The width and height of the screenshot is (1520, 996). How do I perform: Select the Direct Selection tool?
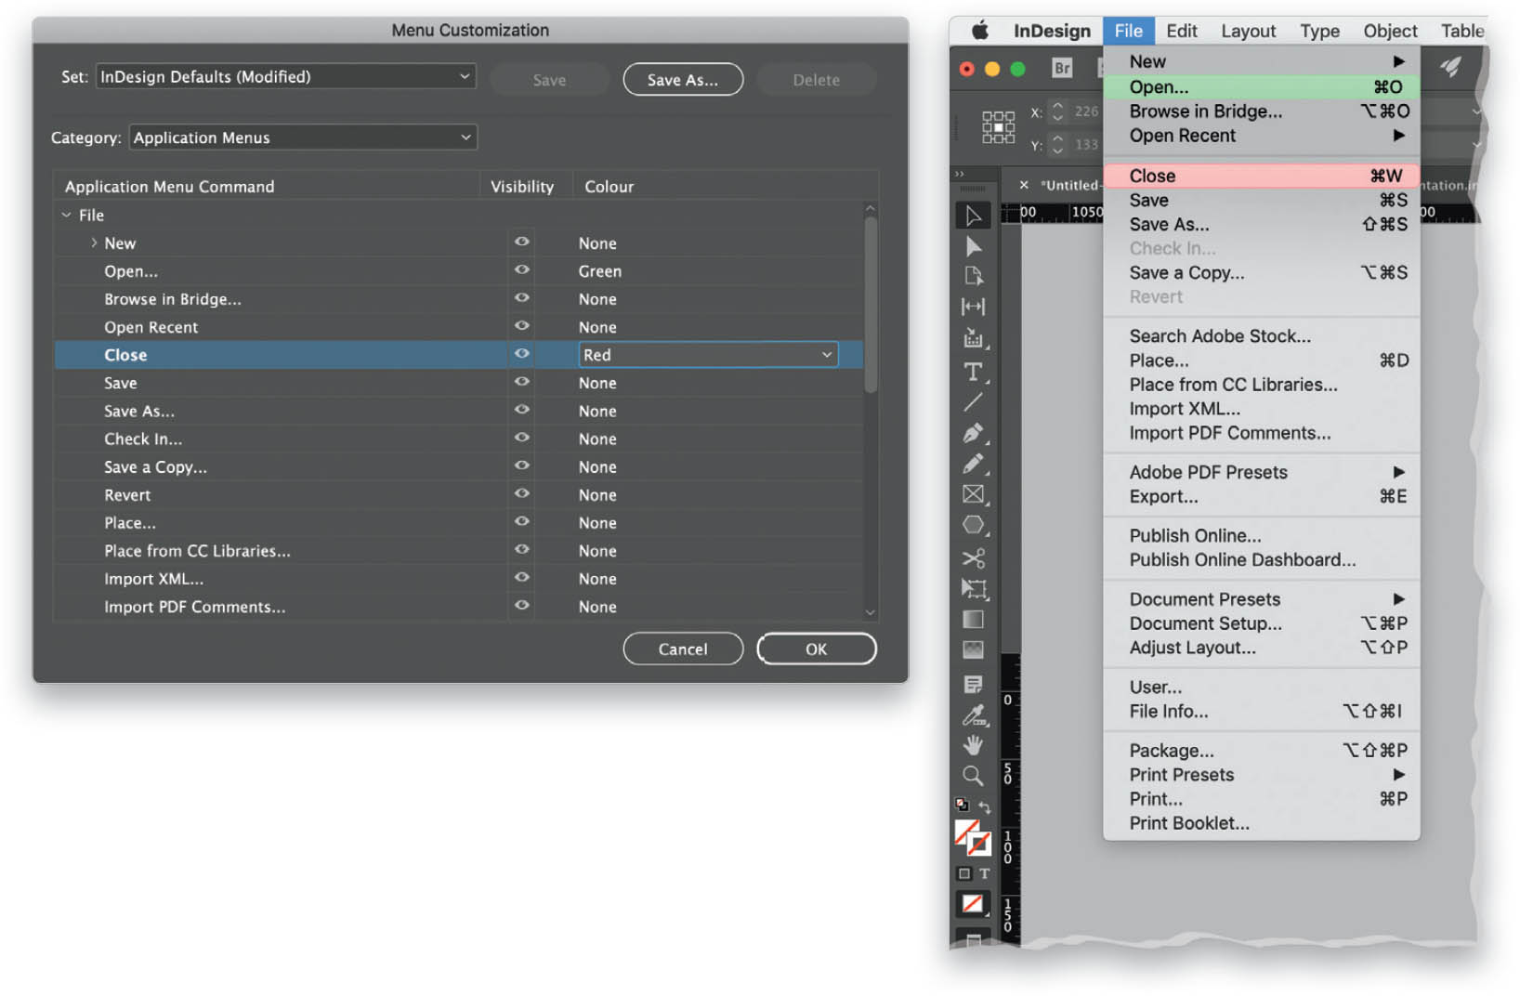pos(973,246)
